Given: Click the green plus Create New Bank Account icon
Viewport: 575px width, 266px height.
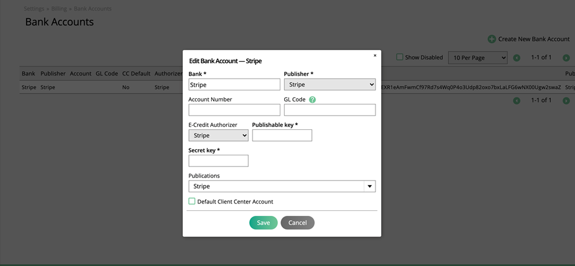Looking at the screenshot, I should [x=492, y=39].
